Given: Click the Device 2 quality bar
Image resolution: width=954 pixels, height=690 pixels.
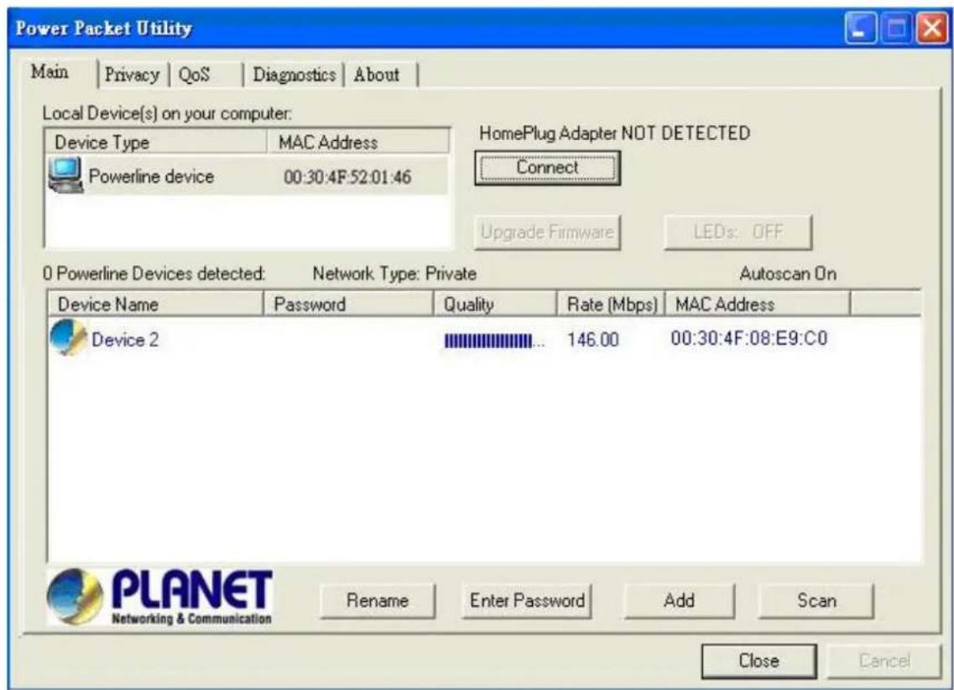Looking at the screenshot, I should [494, 341].
